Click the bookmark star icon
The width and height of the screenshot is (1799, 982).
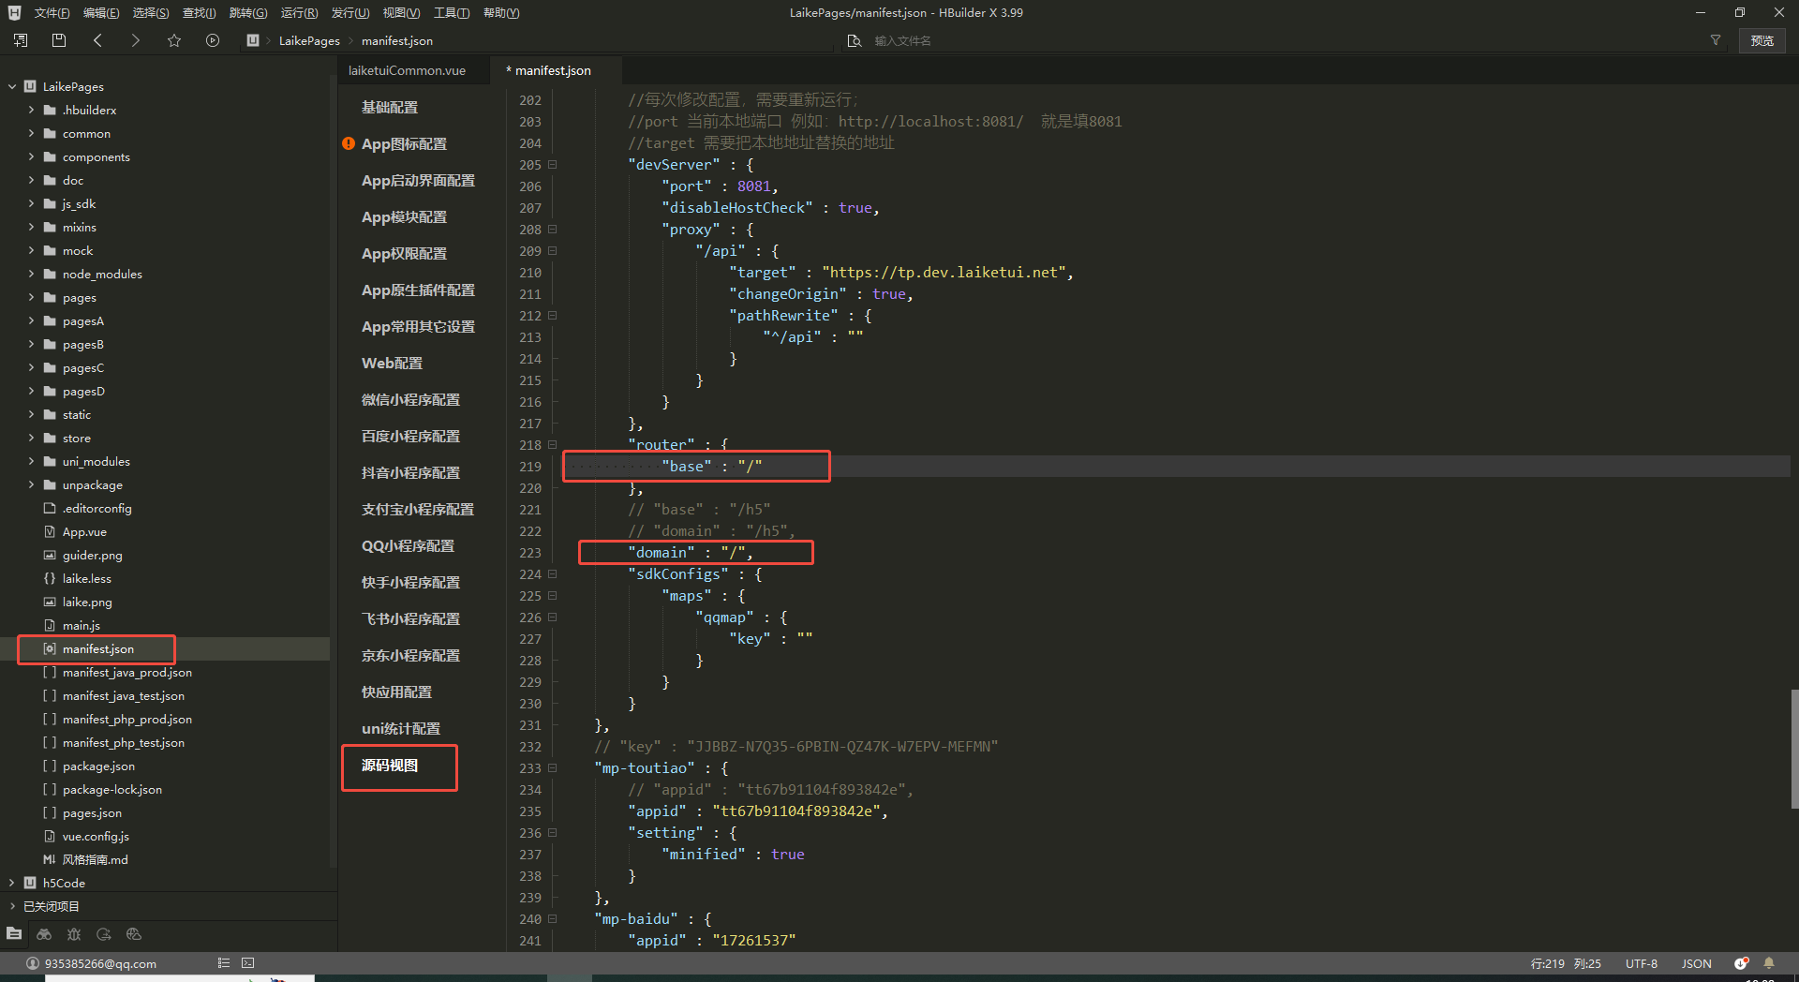point(174,40)
